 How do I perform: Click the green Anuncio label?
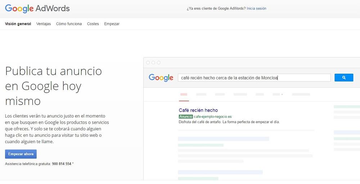186,117
